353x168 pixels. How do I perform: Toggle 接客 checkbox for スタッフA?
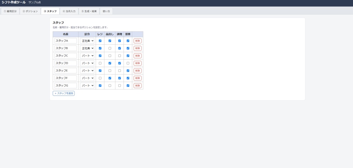pyautogui.click(x=128, y=41)
